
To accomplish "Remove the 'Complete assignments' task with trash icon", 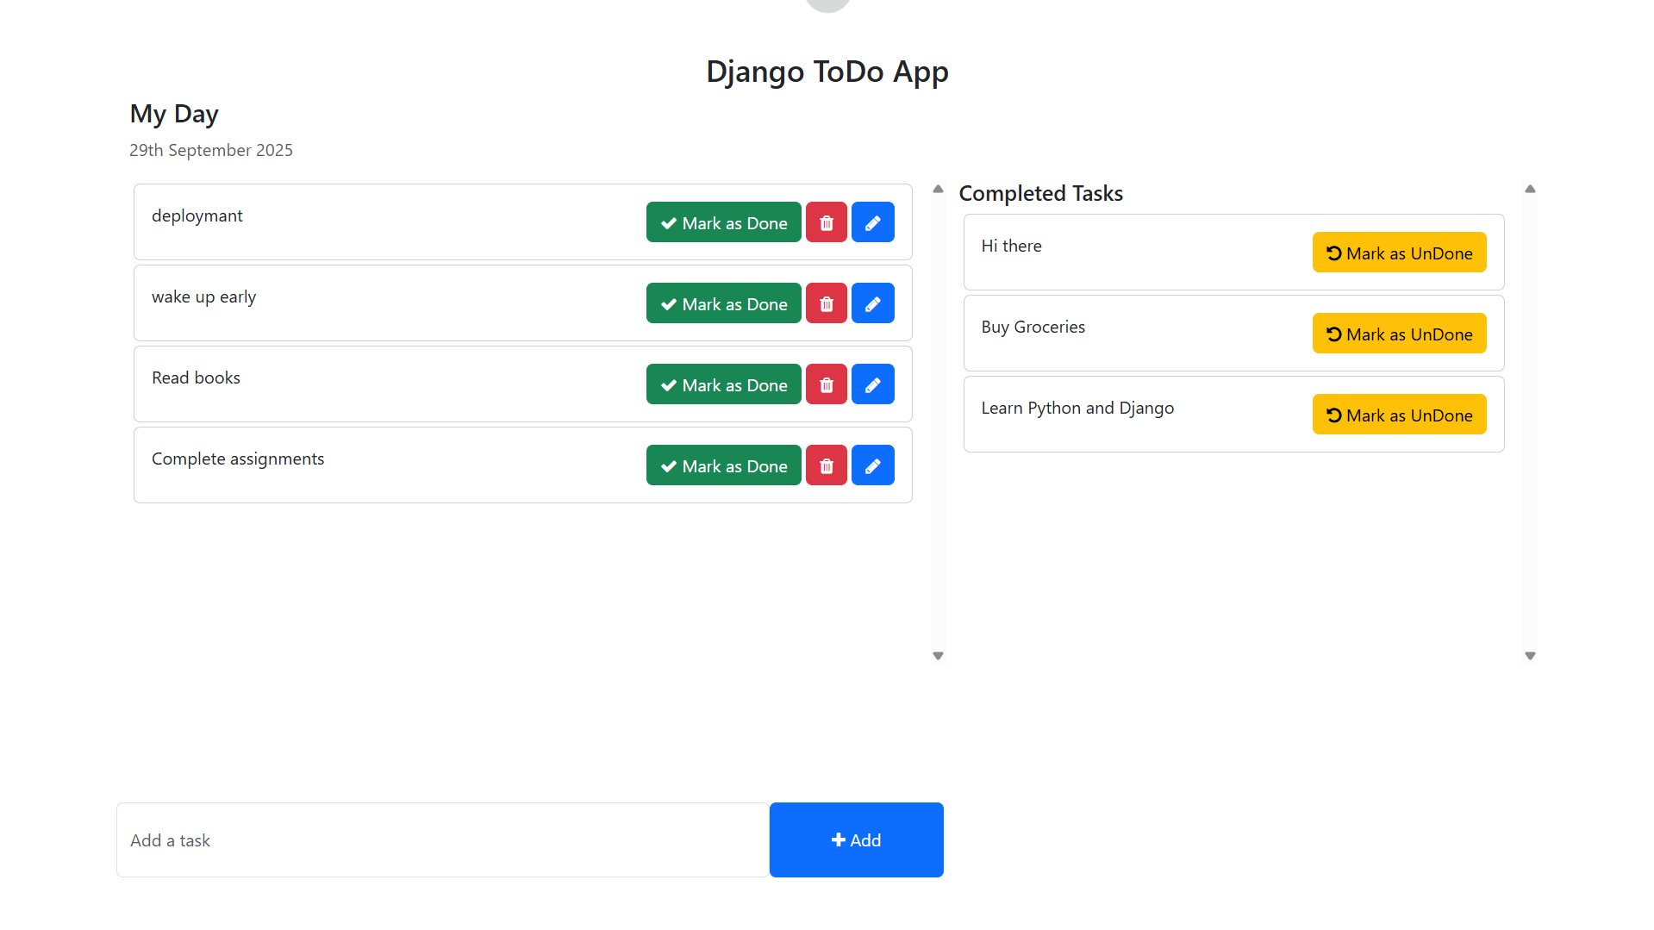I will [x=826, y=465].
